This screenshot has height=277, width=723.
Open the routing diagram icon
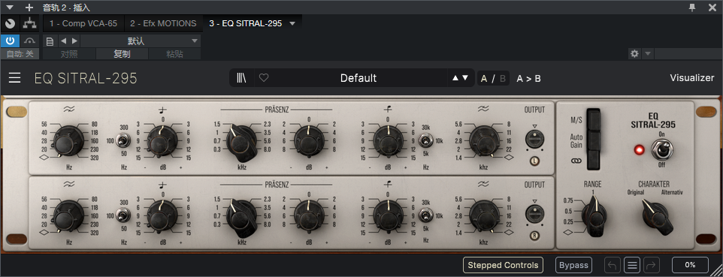pyautogui.click(x=30, y=23)
